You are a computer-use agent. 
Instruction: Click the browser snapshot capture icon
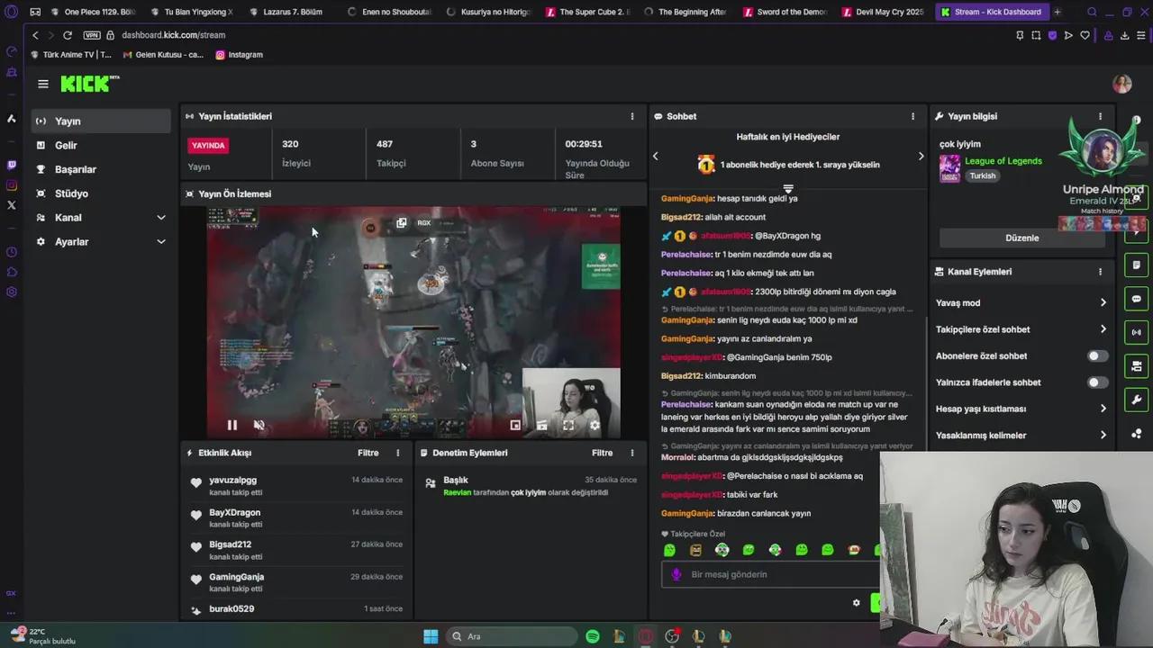point(1036,35)
